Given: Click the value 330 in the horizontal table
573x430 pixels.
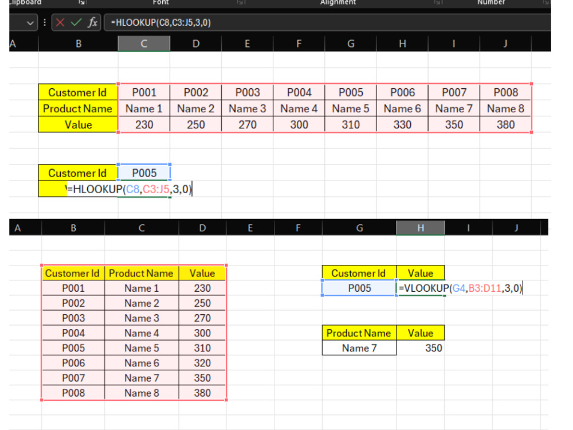Looking at the screenshot, I should coord(402,124).
